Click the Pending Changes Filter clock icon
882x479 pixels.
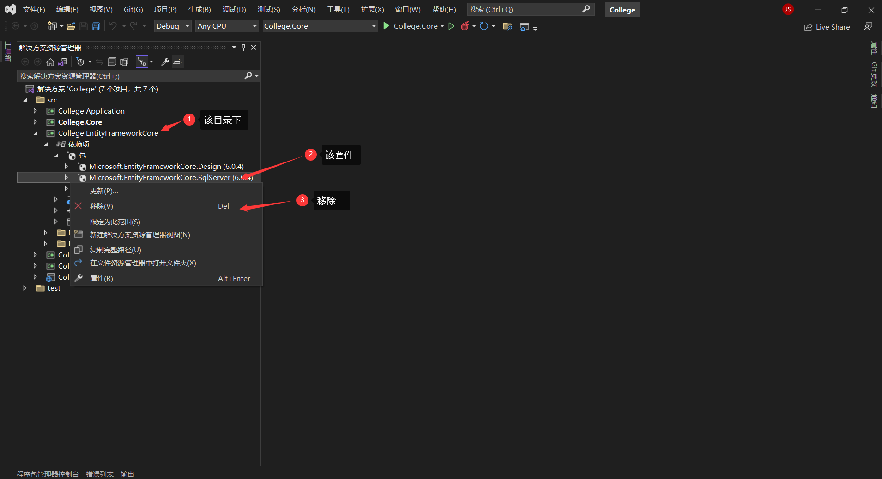(80, 62)
